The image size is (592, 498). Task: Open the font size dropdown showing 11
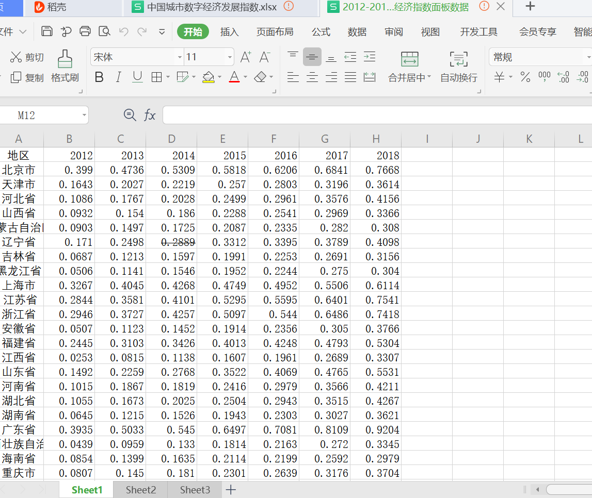pos(230,57)
